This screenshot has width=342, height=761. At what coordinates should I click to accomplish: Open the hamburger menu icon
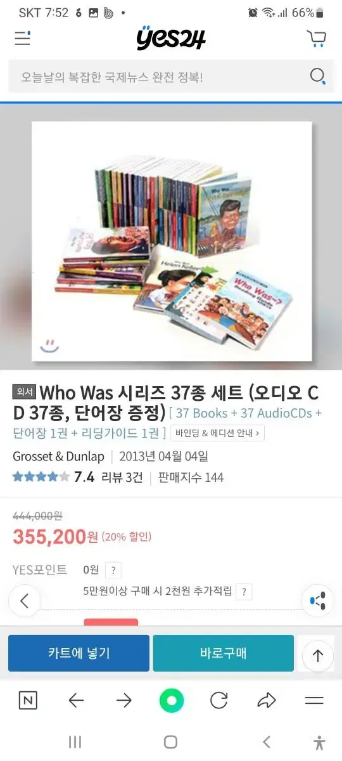(23, 39)
